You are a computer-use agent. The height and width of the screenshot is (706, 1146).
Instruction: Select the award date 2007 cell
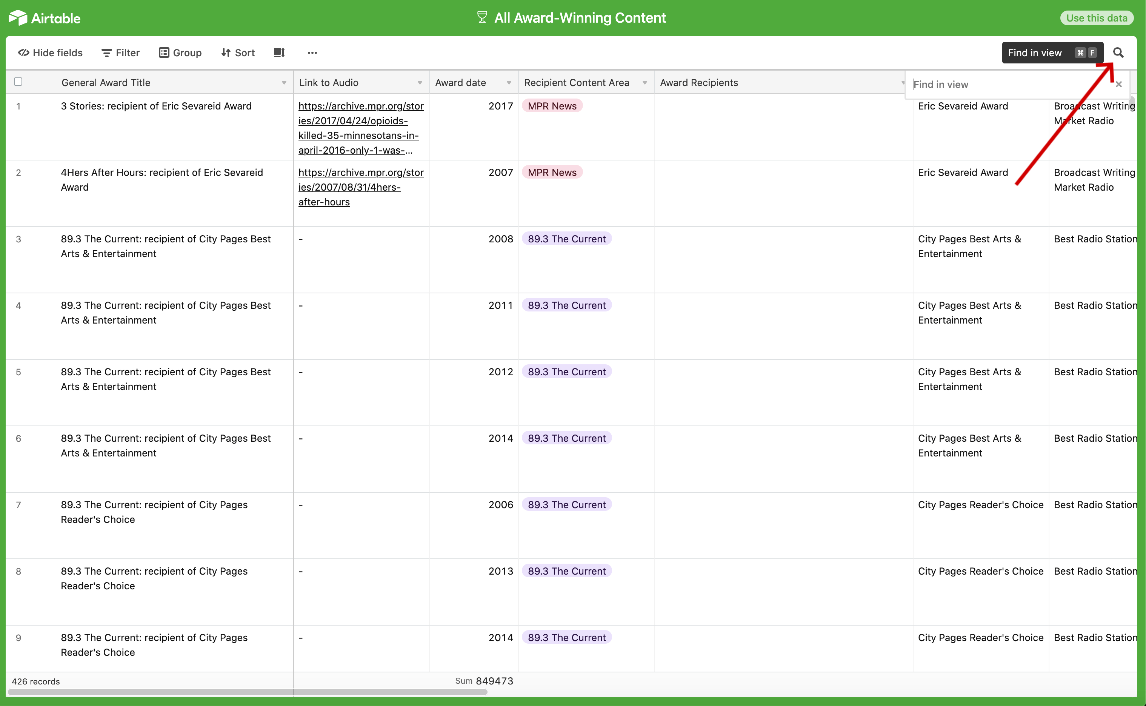[x=474, y=193]
